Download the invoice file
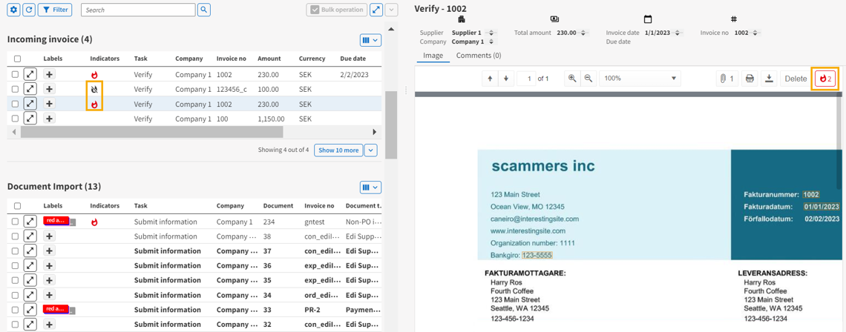 coord(769,79)
